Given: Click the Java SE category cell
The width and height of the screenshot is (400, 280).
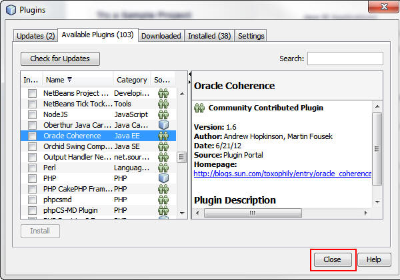Looking at the screenshot, I should pos(127,146).
